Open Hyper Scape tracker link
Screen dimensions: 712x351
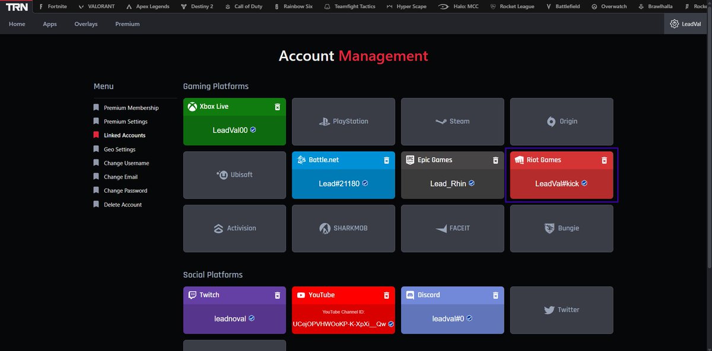[406, 7]
